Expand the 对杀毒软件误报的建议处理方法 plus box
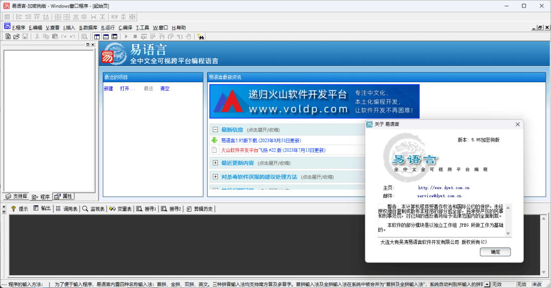The height and width of the screenshot is (288, 551). tap(215, 176)
